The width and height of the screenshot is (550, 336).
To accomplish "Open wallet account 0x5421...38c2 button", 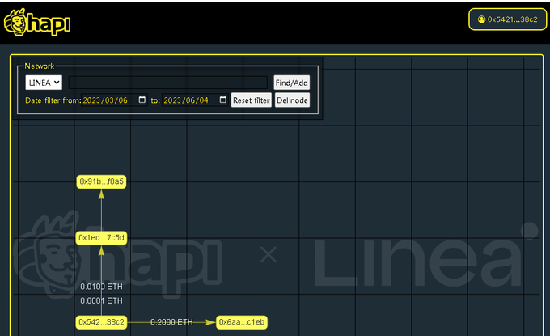I will [x=508, y=19].
